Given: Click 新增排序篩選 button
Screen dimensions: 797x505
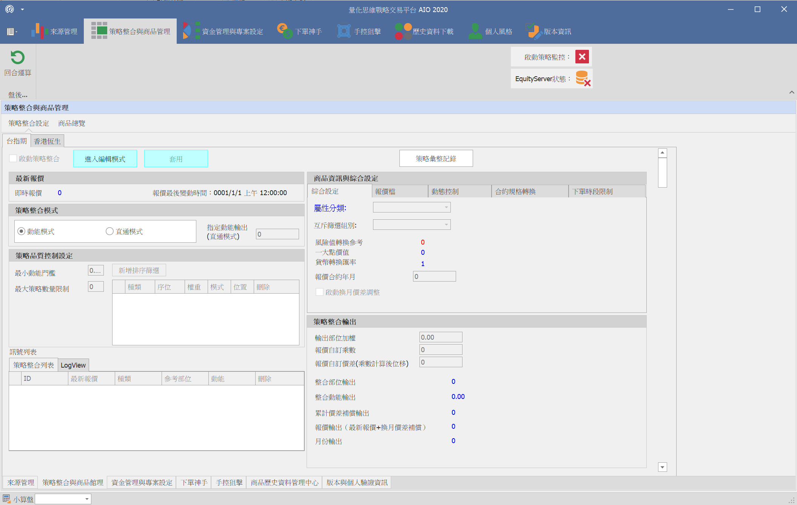Looking at the screenshot, I should tap(139, 270).
